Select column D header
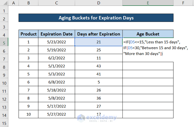 (99, 3)
